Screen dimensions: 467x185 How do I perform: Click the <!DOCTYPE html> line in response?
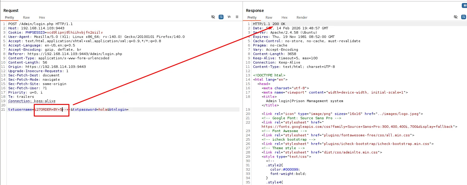click(269, 75)
